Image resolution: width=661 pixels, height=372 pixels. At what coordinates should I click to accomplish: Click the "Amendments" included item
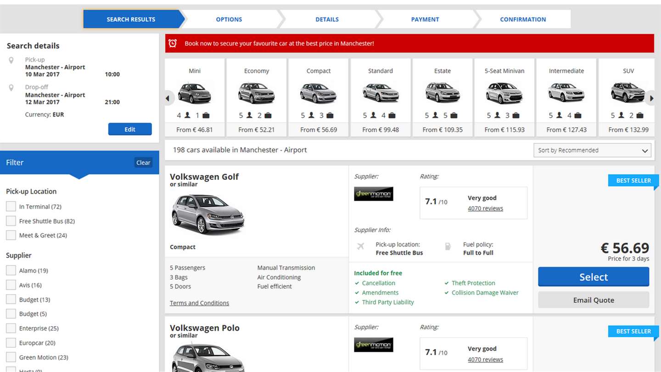(x=380, y=293)
